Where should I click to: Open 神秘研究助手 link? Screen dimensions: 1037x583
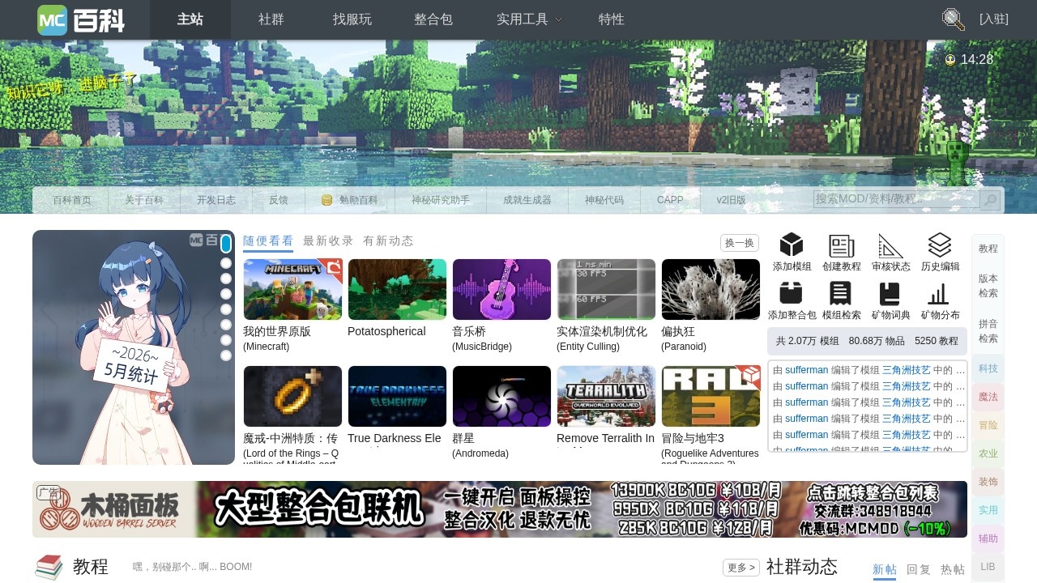[x=441, y=200]
